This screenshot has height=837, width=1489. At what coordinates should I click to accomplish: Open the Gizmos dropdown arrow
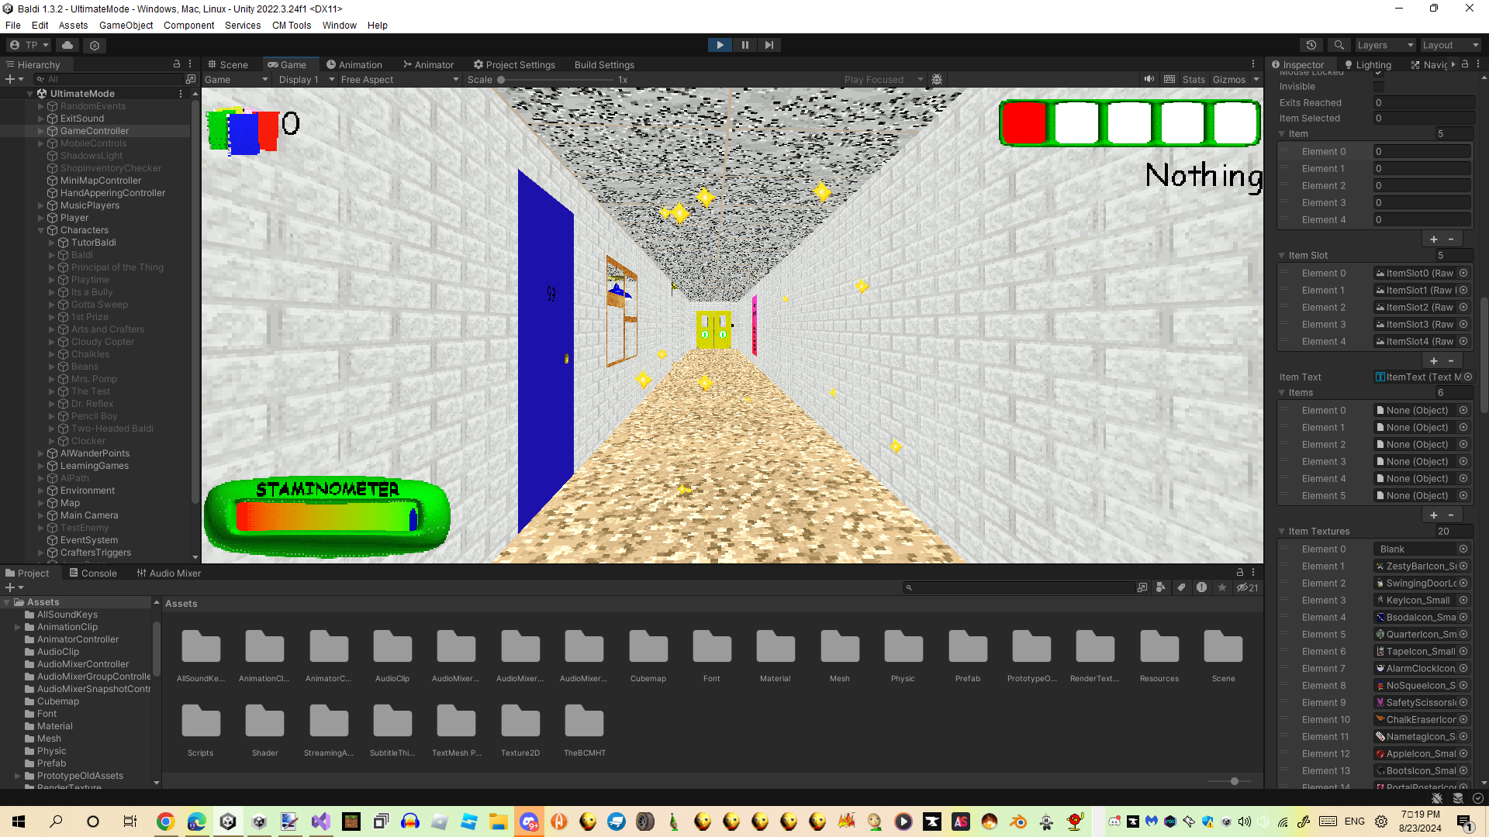[1256, 79]
